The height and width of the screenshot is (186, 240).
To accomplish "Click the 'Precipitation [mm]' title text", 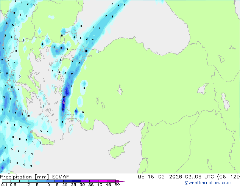I will coord(25,177).
